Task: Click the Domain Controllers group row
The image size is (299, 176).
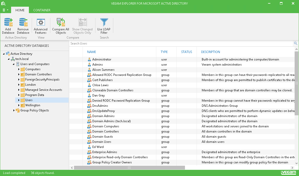Action: [182, 131]
